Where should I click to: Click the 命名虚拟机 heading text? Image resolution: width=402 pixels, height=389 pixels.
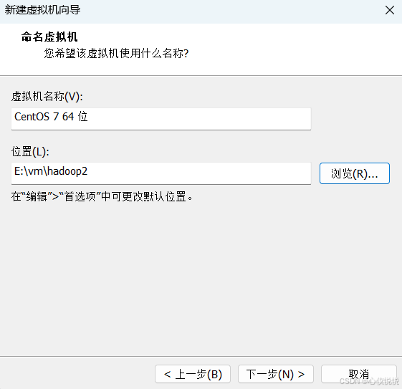49,37
